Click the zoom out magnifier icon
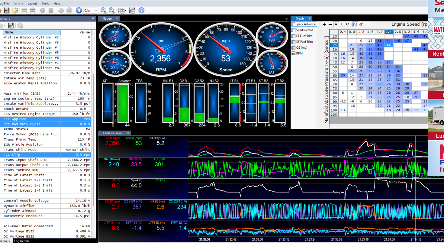The height and width of the screenshot is (243, 444). coord(111,11)
